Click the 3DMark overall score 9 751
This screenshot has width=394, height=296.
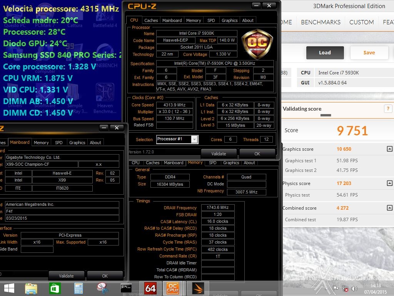pos(352,130)
